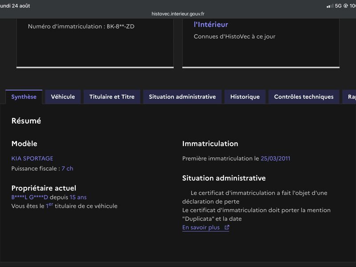The height and width of the screenshot is (267, 356).
Task: Click the registration number BK-8**-ZD
Action: pos(121,26)
